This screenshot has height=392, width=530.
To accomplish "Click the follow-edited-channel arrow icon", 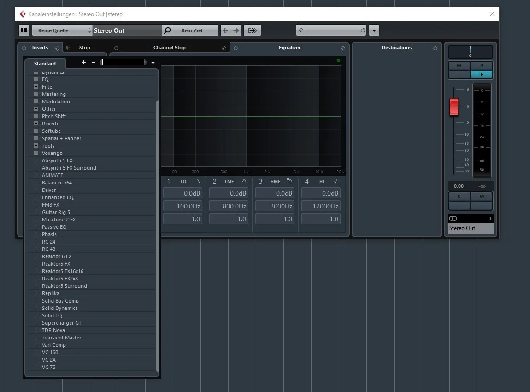I will [252, 30].
